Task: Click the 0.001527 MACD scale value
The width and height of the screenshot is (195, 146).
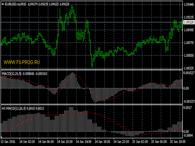Action: (189, 73)
